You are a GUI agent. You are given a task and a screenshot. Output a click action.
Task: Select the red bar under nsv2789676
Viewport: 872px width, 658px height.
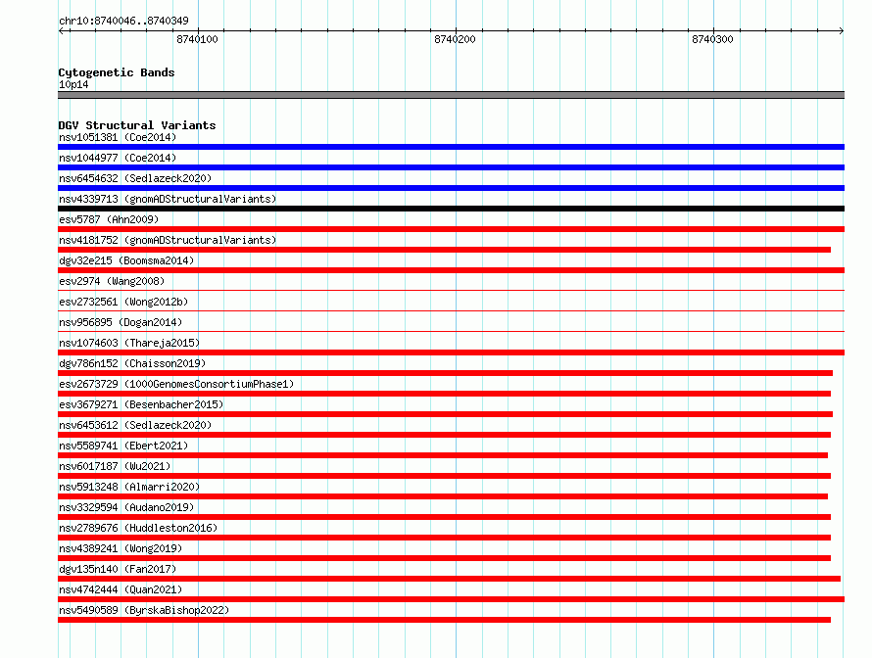(x=445, y=538)
